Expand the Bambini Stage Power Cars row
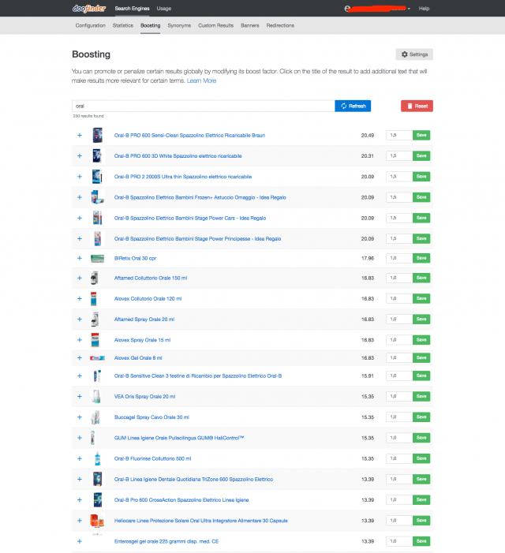505x553 pixels. (x=80, y=218)
